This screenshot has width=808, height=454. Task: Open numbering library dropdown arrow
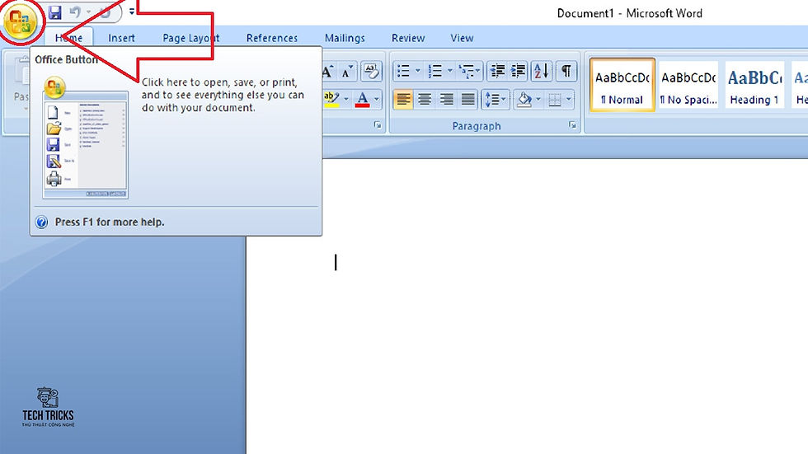click(x=450, y=71)
